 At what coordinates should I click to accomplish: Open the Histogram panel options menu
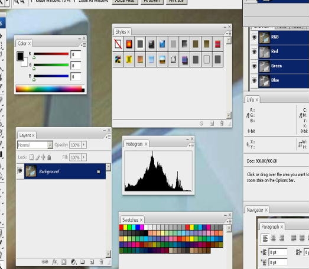[191, 145]
